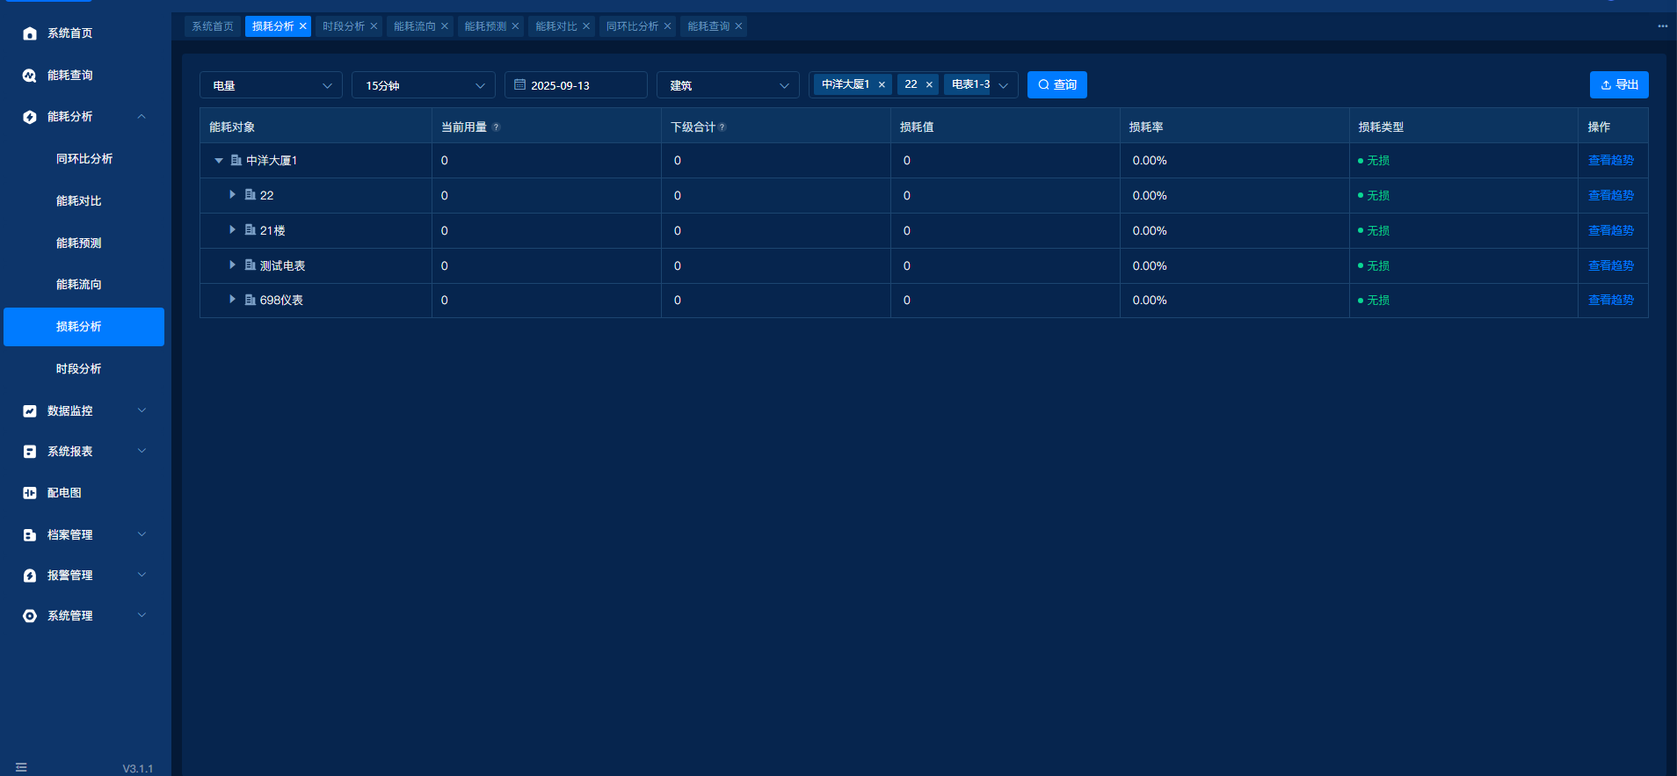Click the 2025-09-13 date input field

[x=576, y=85]
